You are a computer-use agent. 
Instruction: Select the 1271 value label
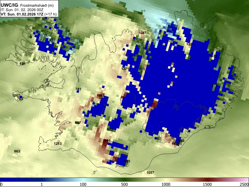click(x=125, y=69)
